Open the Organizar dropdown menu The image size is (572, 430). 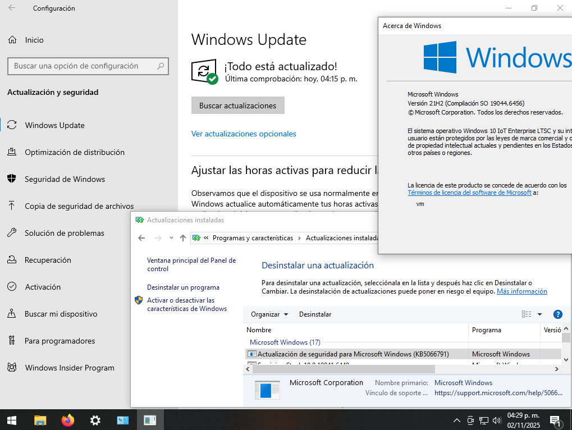click(269, 314)
